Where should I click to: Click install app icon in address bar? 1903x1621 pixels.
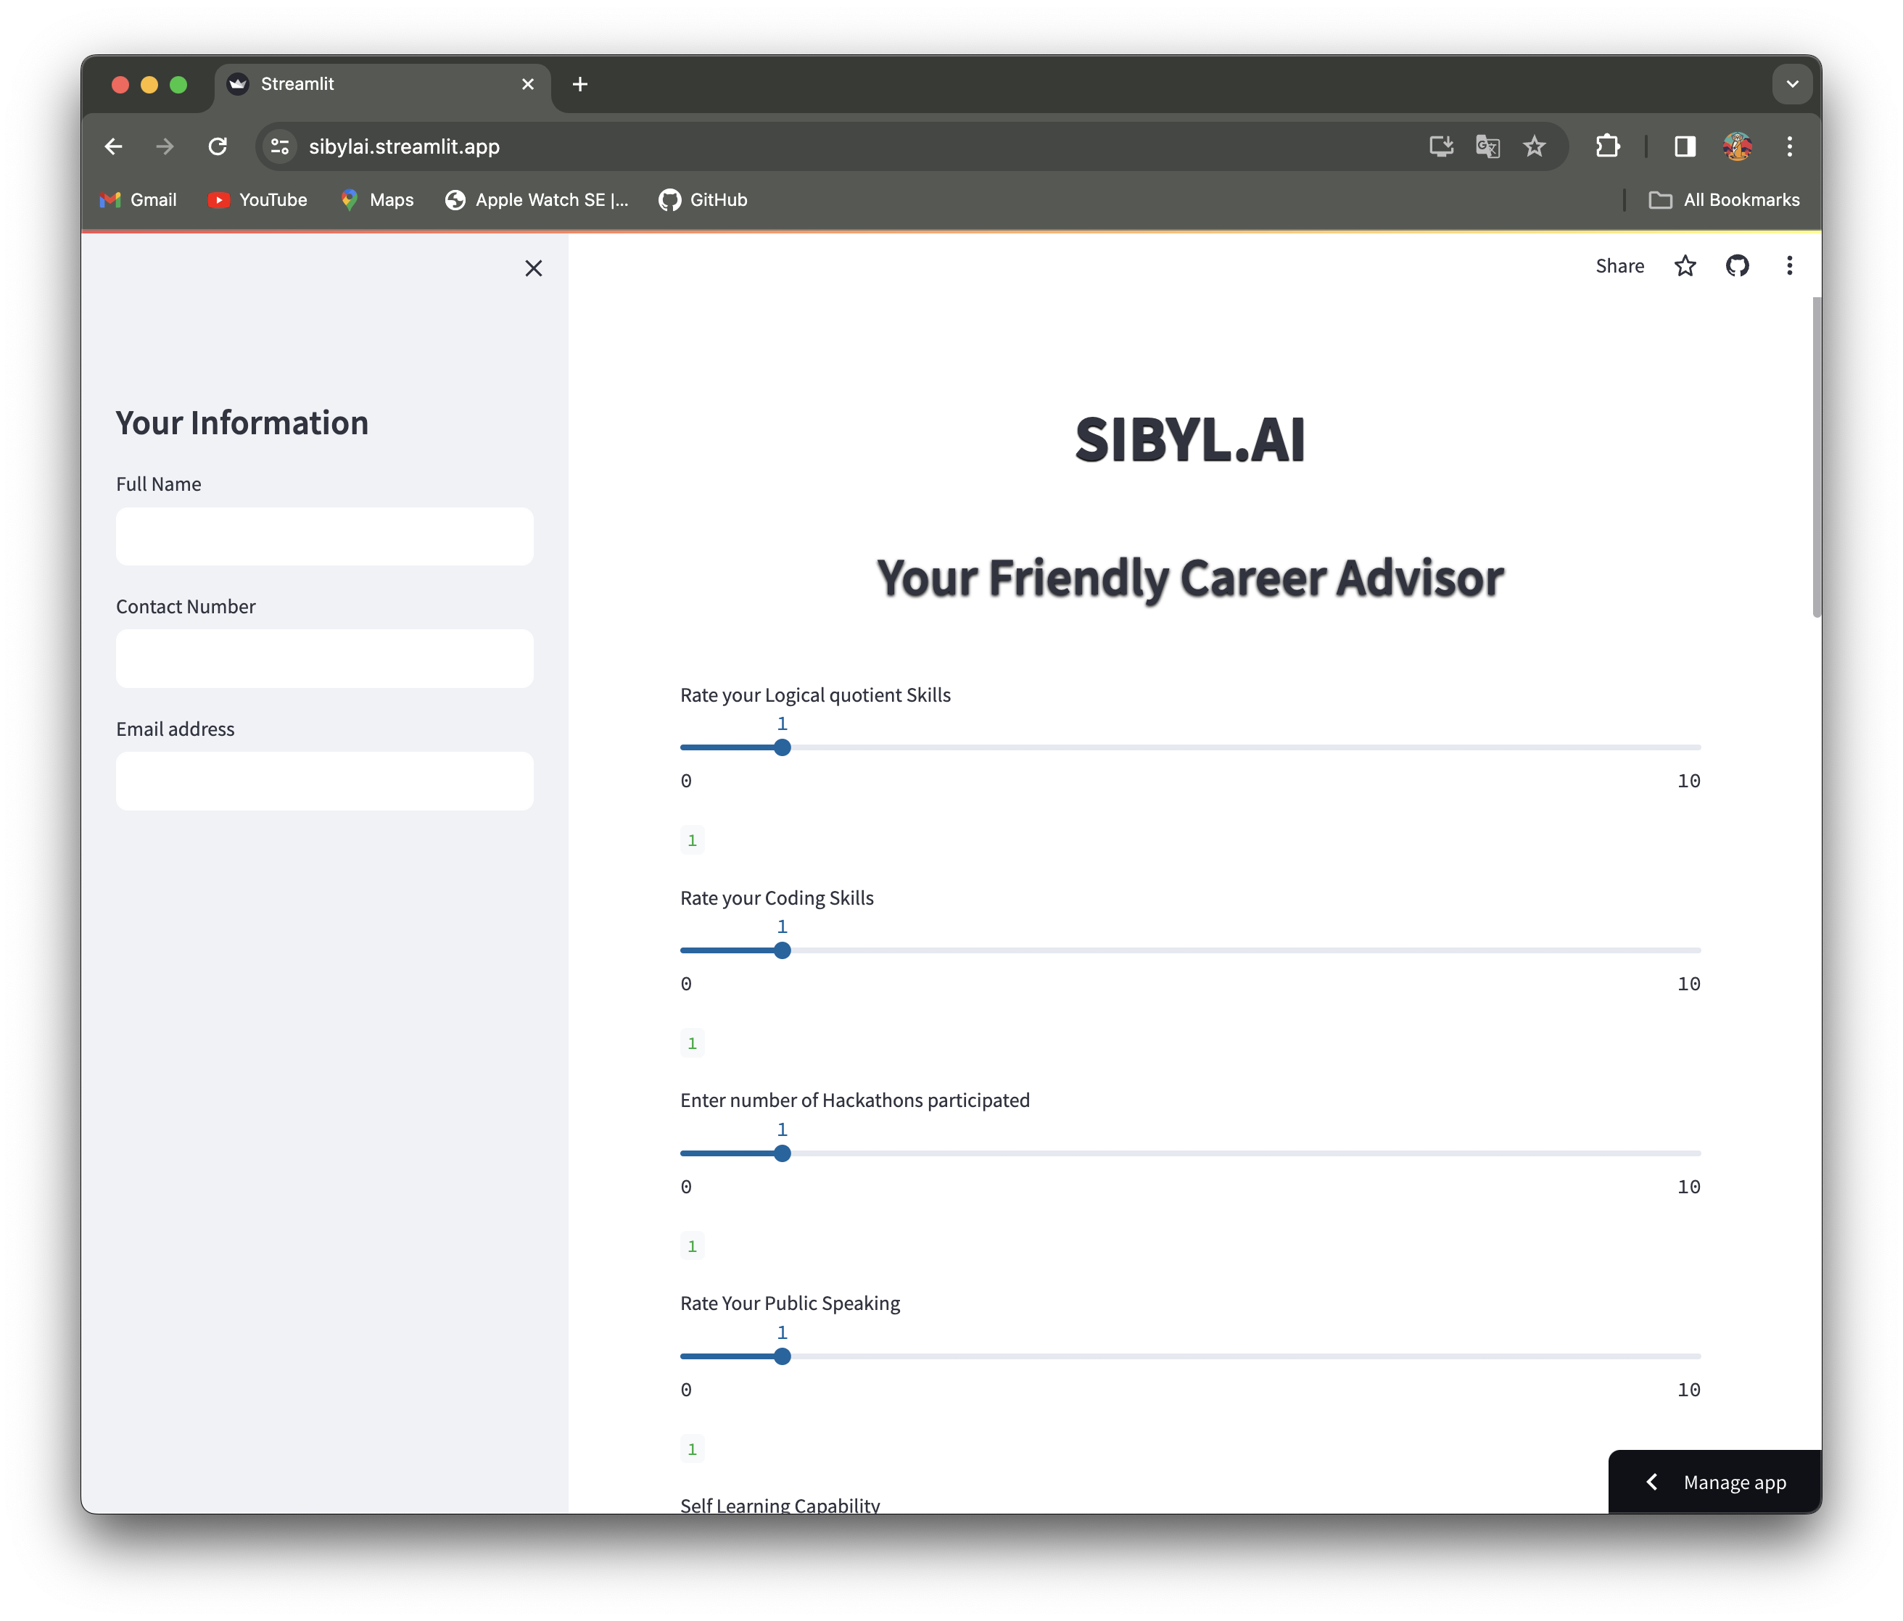(x=1440, y=147)
